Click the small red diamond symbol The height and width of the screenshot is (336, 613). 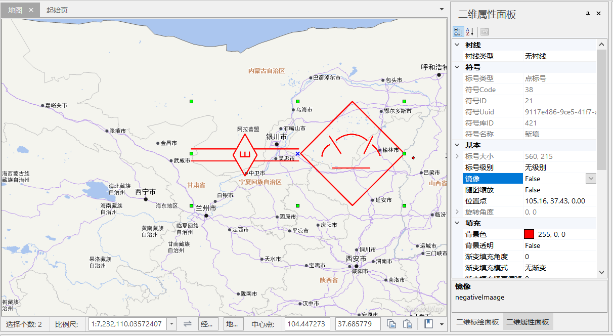point(245,154)
